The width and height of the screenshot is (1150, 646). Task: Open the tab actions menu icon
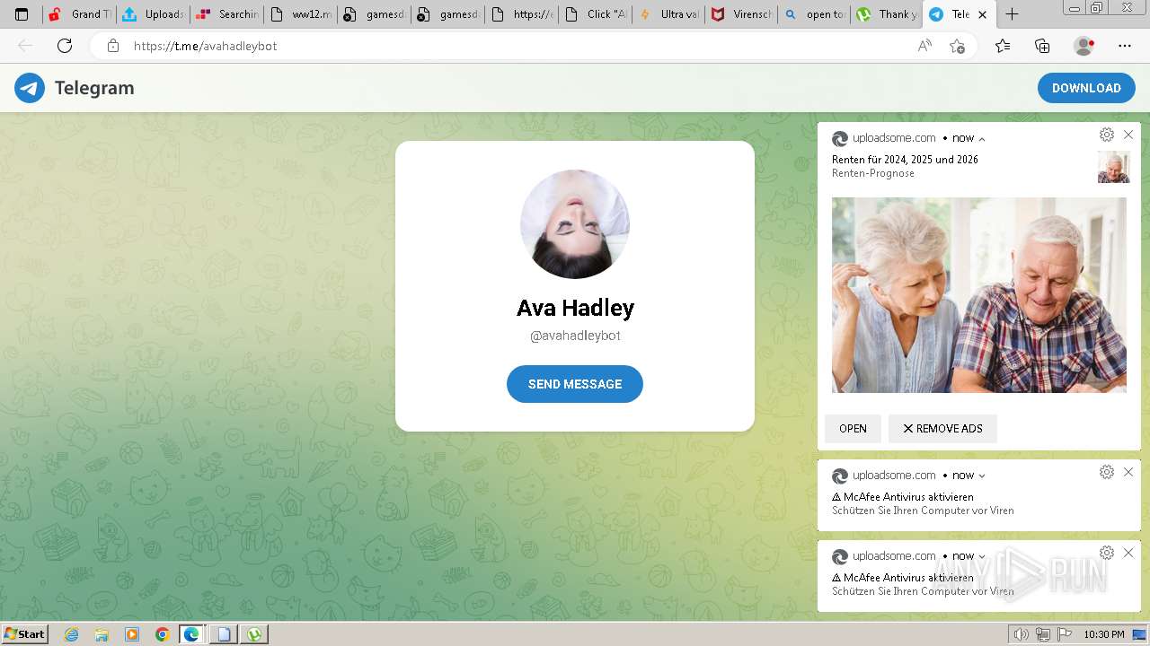(x=22, y=14)
